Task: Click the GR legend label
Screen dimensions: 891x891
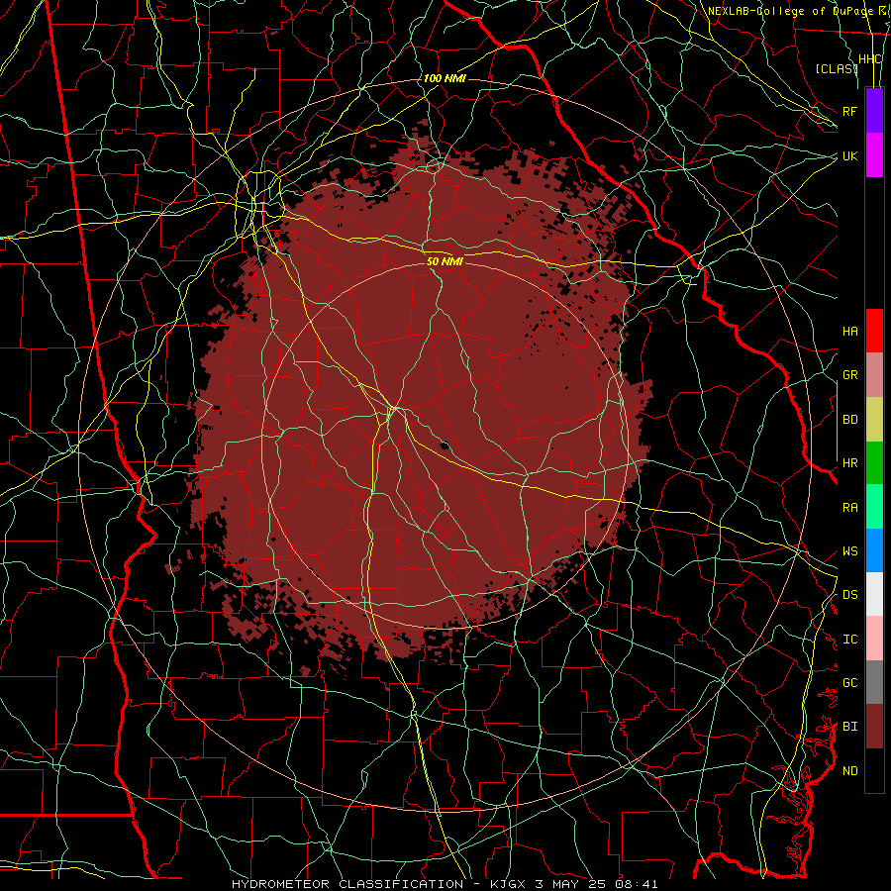Action: [850, 375]
